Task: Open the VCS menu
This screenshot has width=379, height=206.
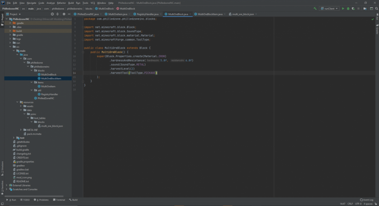Action: click(92, 3)
